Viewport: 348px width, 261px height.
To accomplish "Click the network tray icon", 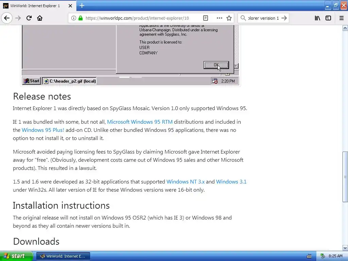I will pyautogui.click(x=323, y=256).
